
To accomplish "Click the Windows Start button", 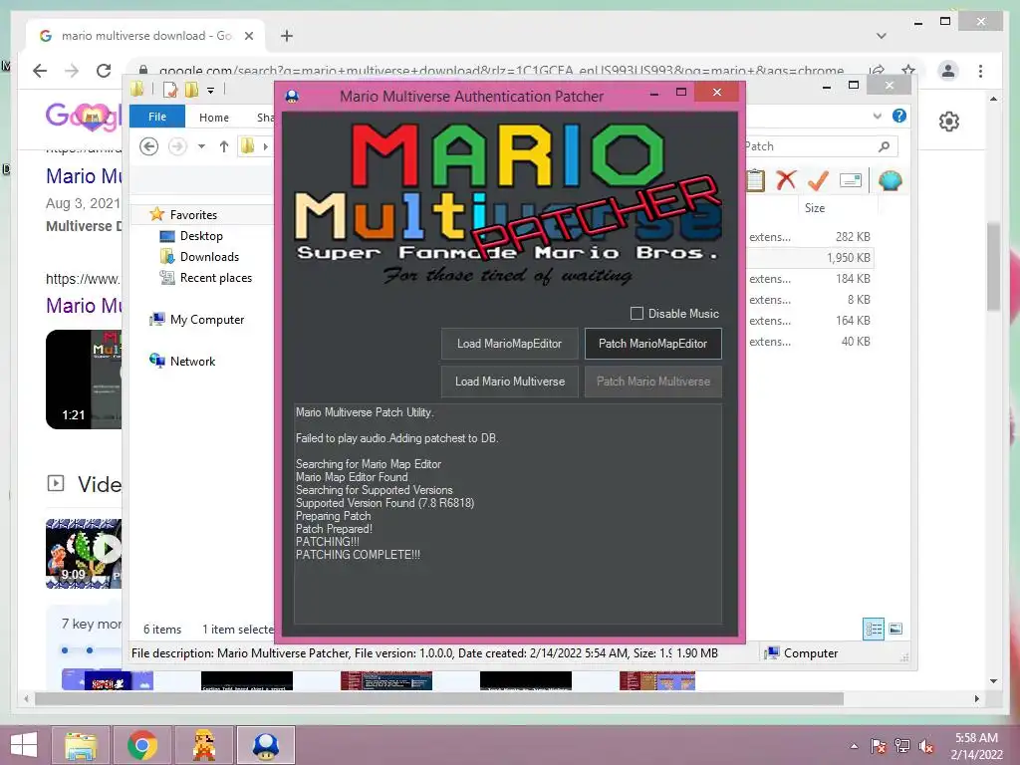I will click(x=24, y=745).
